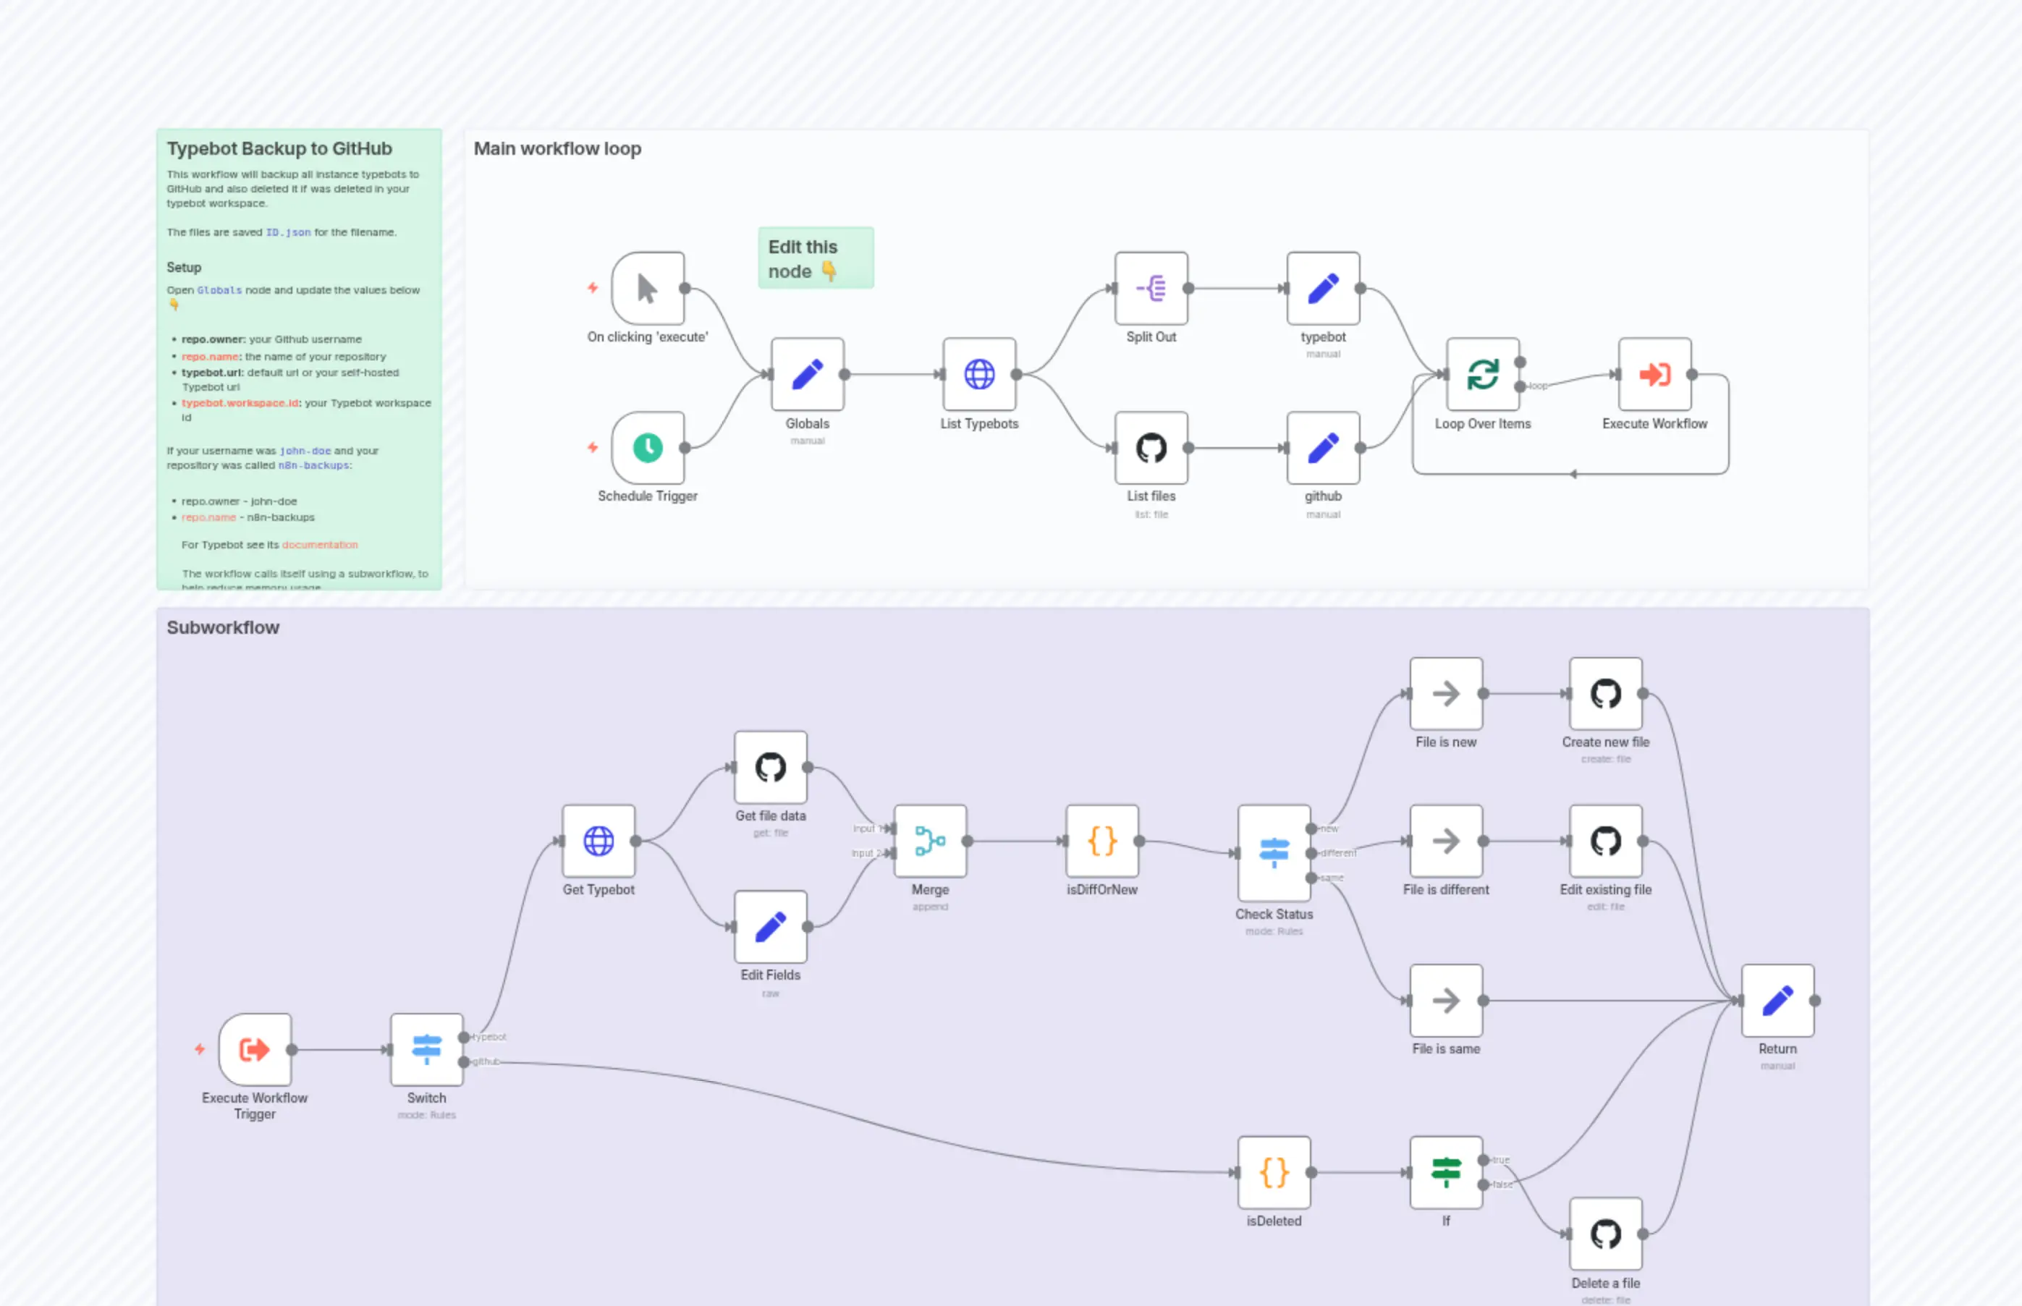Screen dimensions: 2022x1306
Task: Open the Globals node
Action: (807, 374)
